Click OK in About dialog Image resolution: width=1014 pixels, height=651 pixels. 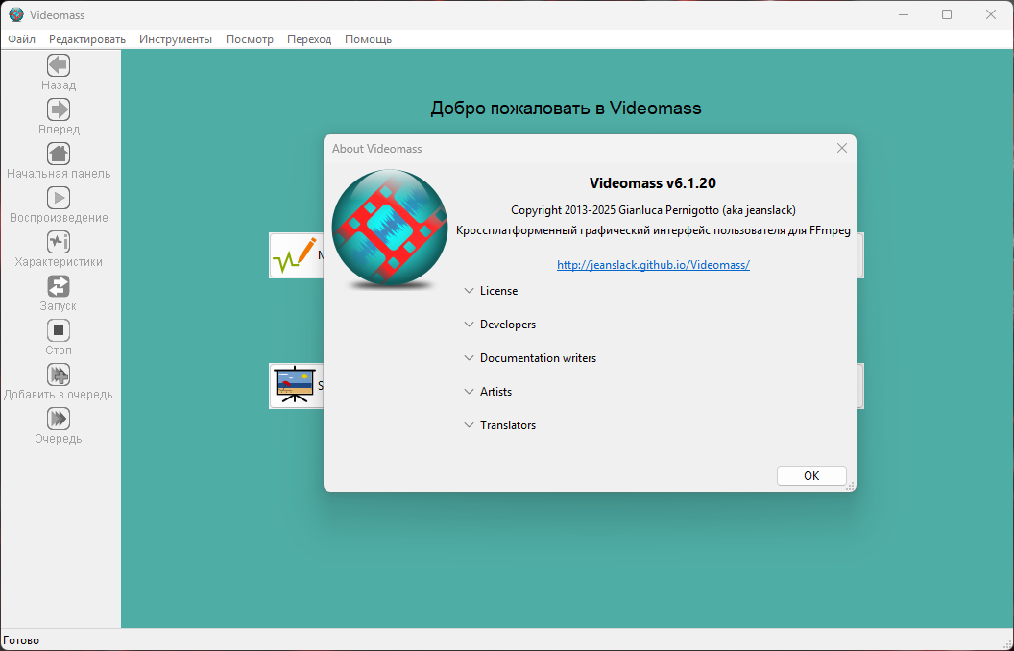tap(811, 476)
